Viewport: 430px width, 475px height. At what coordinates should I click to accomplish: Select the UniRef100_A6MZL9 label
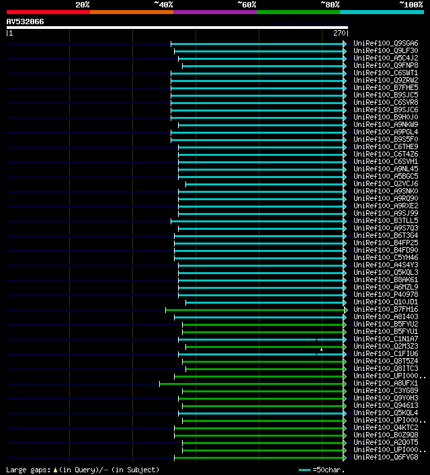click(386, 287)
